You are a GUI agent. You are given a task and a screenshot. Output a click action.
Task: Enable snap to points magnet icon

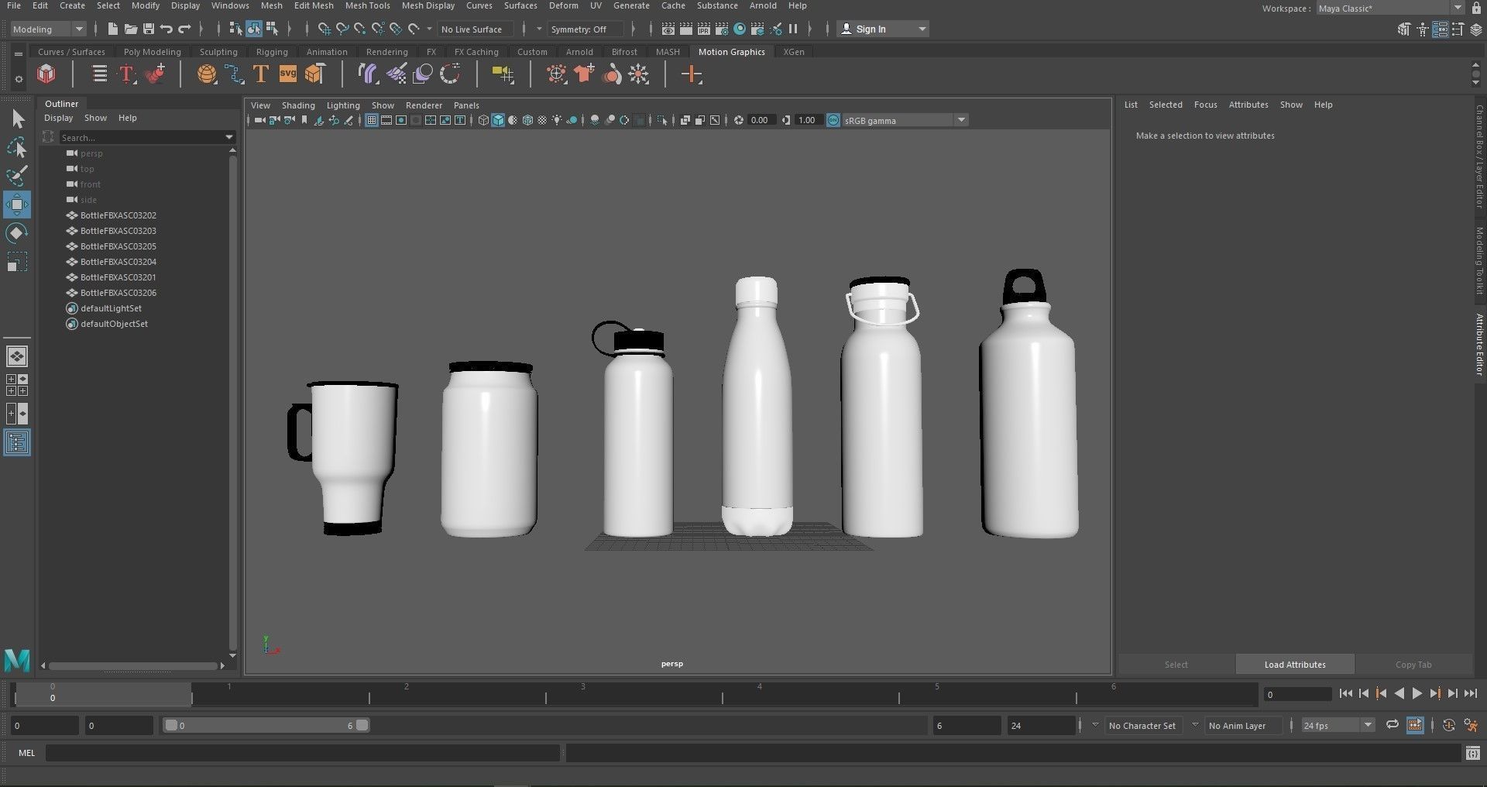(359, 29)
